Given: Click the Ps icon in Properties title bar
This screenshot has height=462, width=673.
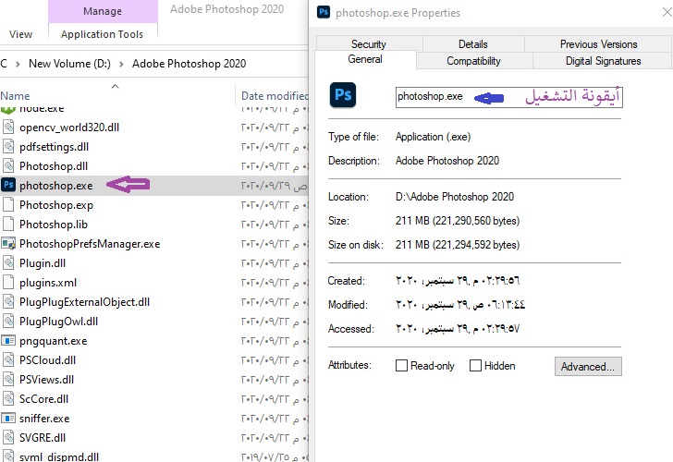Looking at the screenshot, I should coord(324,13).
